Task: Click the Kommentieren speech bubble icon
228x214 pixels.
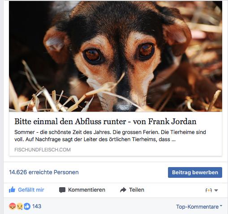Action: click(x=62, y=190)
